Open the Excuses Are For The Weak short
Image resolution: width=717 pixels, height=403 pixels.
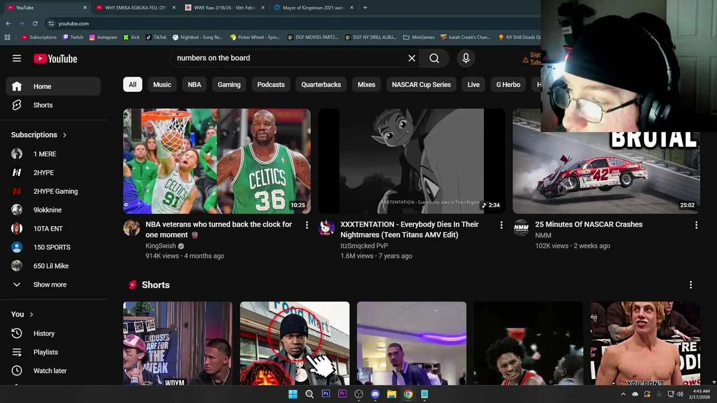pyautogui.click(x=178, y=343)
